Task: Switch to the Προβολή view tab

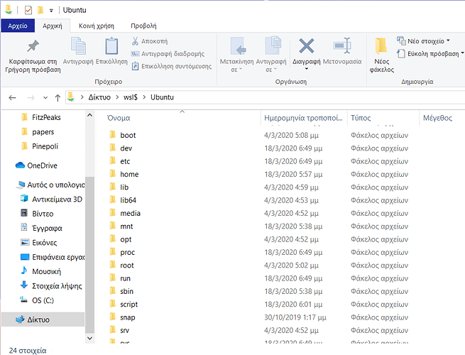Action: (143, 26)
